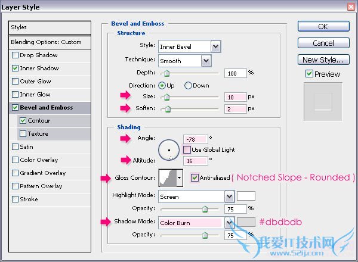The image size is (358, 262).
Task: Click the angle dial control
Action: coord(169,151)
